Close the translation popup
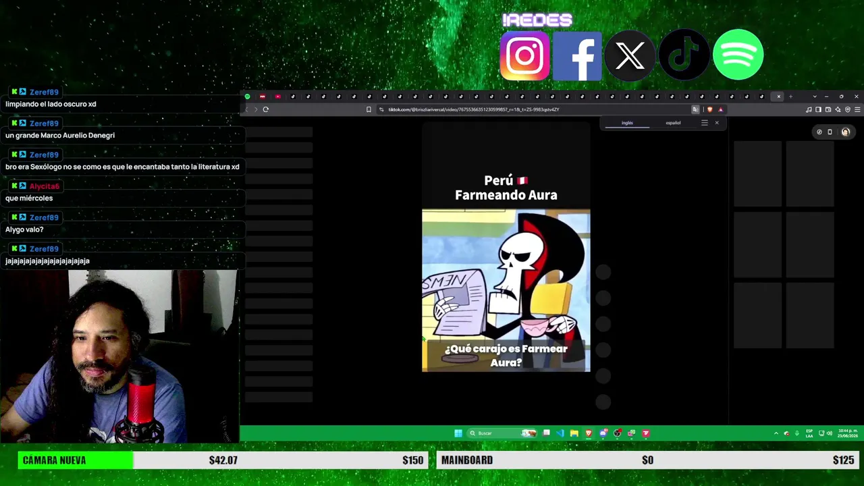Screen dimensions: 864x486 tap(717, 123)
